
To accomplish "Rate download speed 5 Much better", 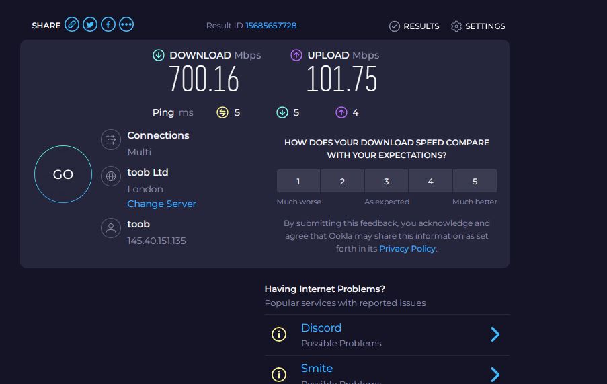I will (x=475, y=181).
